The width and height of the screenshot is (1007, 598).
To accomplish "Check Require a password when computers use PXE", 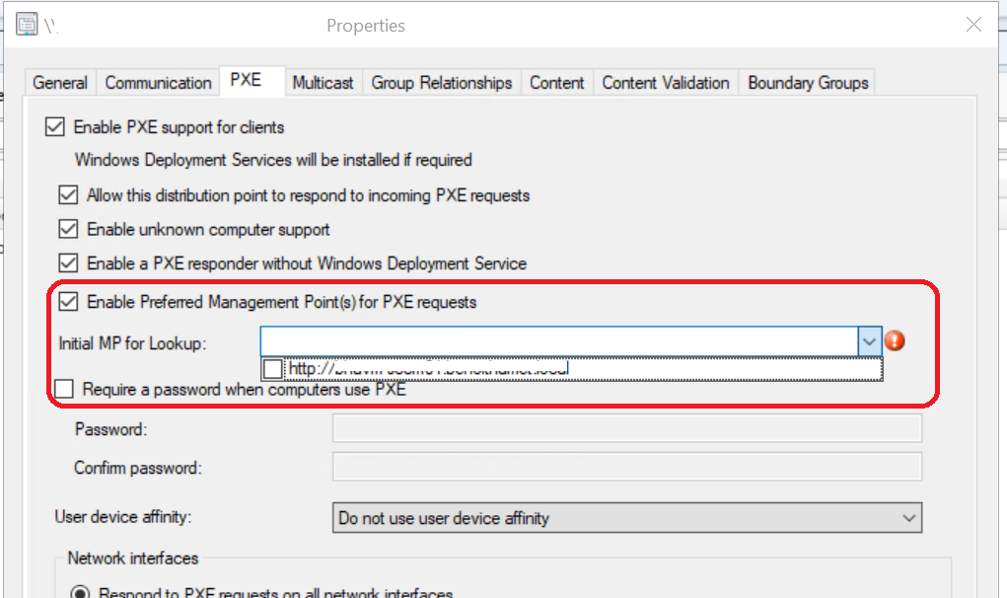I will tap(64, 390).
